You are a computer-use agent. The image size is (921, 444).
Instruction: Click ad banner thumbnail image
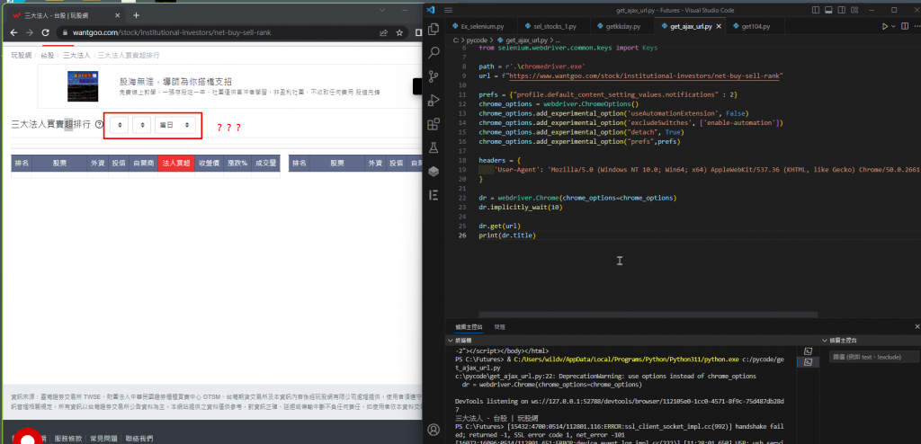(82, 85)
